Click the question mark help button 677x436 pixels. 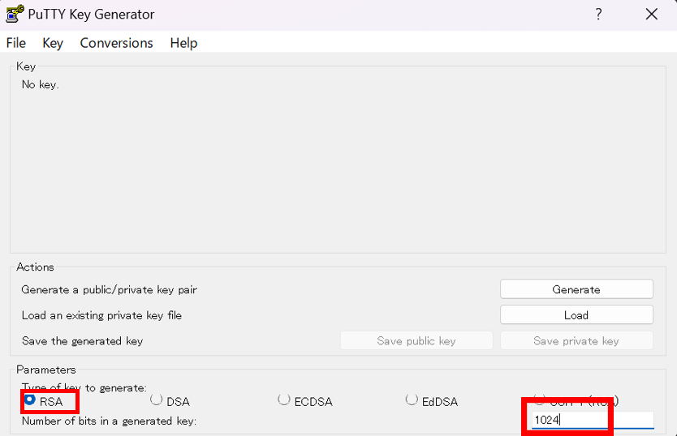pyautogui.click(x=598, y=14)
